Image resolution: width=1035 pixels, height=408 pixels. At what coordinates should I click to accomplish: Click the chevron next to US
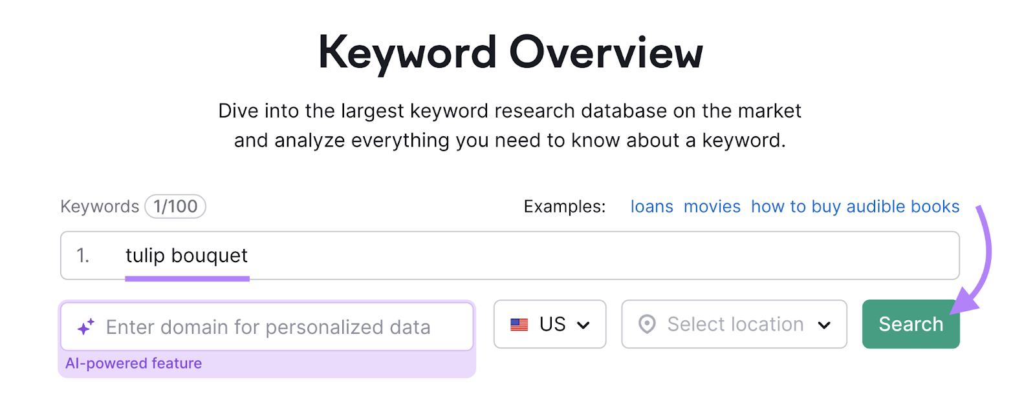(x=584, y=324)
